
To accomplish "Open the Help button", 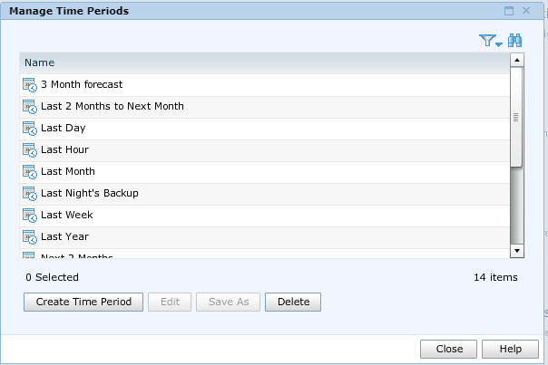I will click(x=510, y=349).
